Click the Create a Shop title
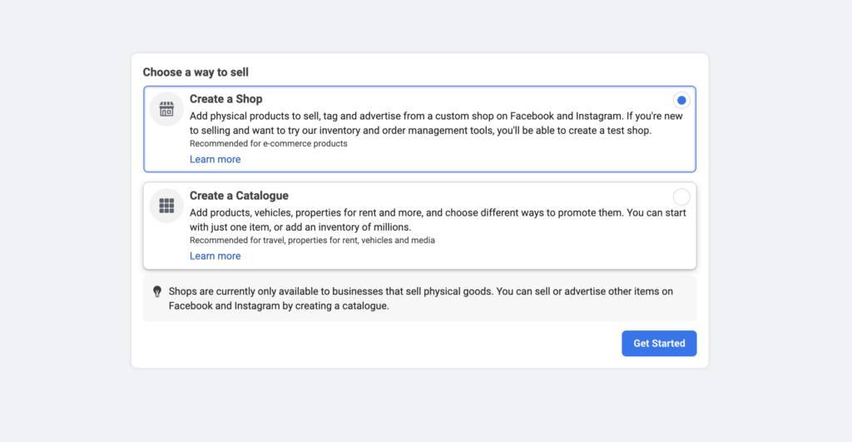852x442 pixels. point(226,99)
